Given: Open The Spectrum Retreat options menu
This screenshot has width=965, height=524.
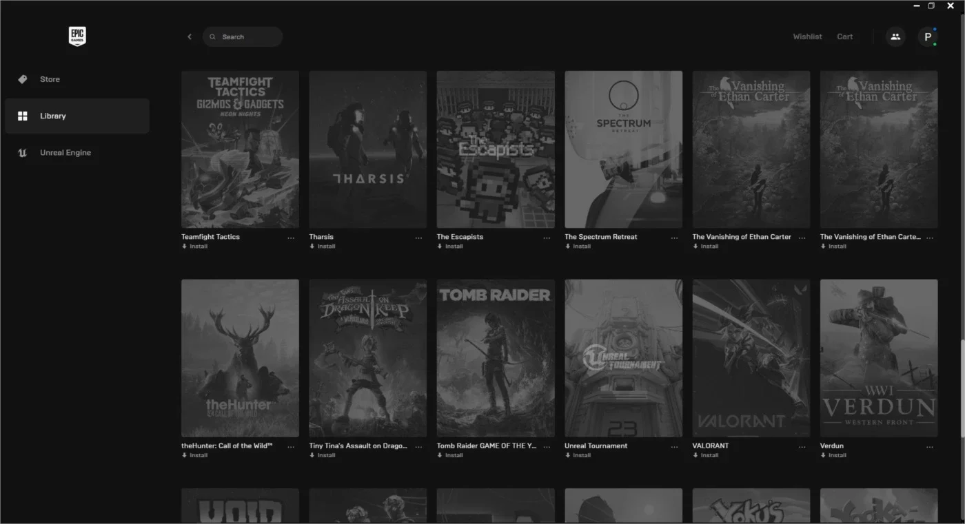Looking at the screenshot, I should coord(674,238).
